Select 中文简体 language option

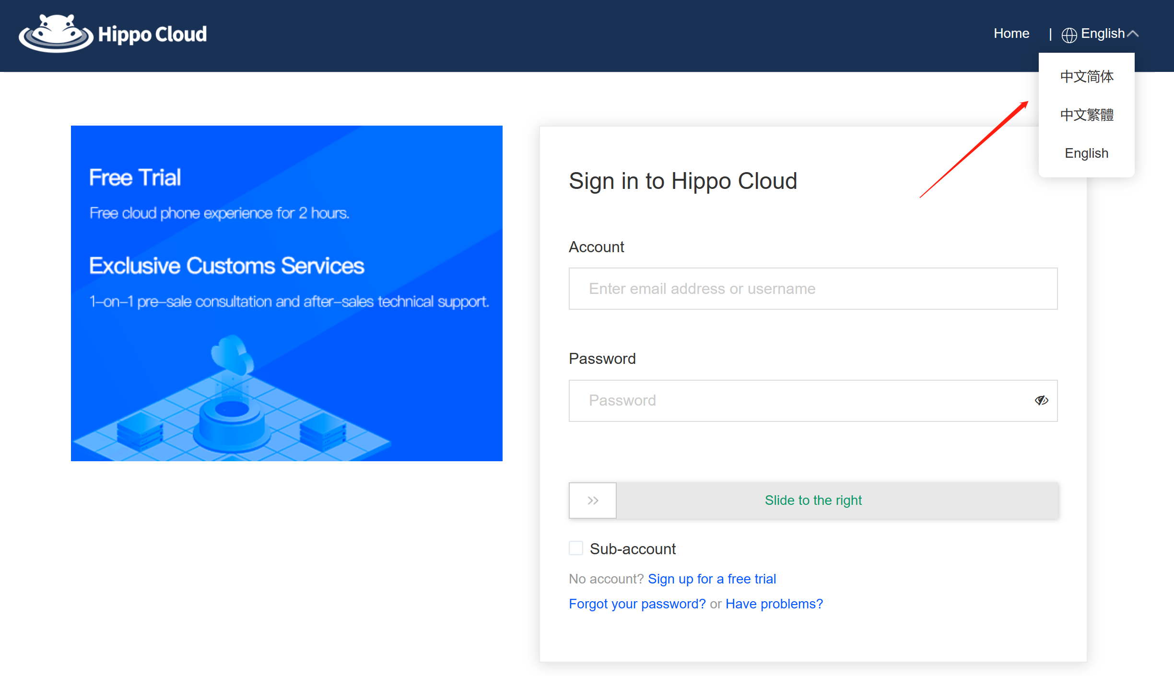(1086, 77)
